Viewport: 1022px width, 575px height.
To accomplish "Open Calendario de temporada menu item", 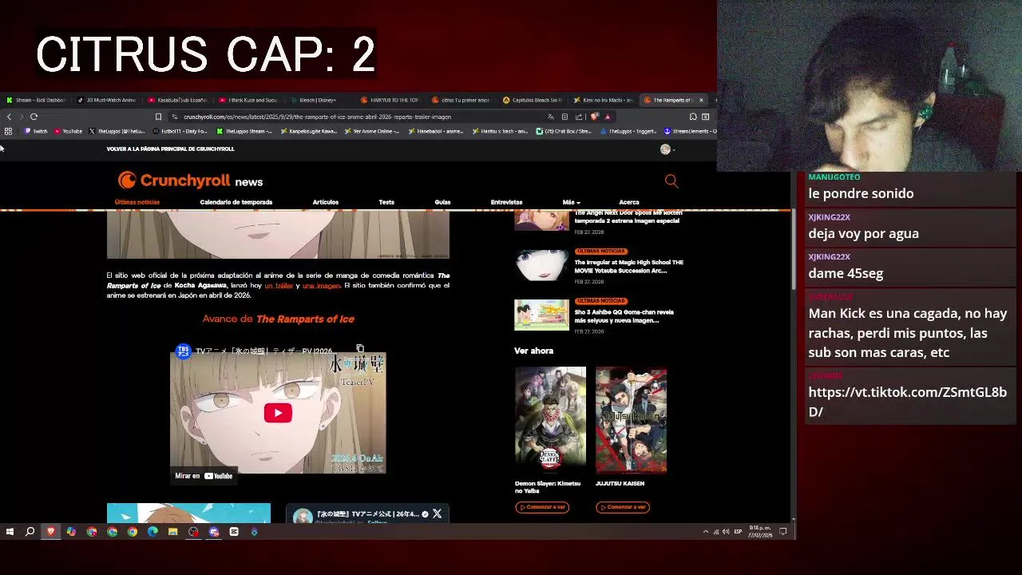I will tap(236, 202).
